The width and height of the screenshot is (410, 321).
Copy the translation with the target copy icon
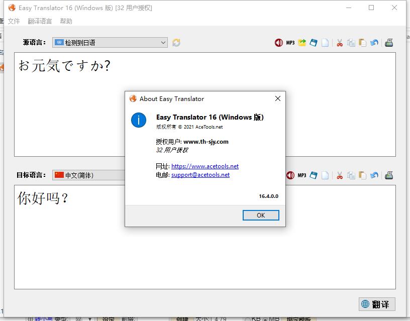tap(351, 175)
